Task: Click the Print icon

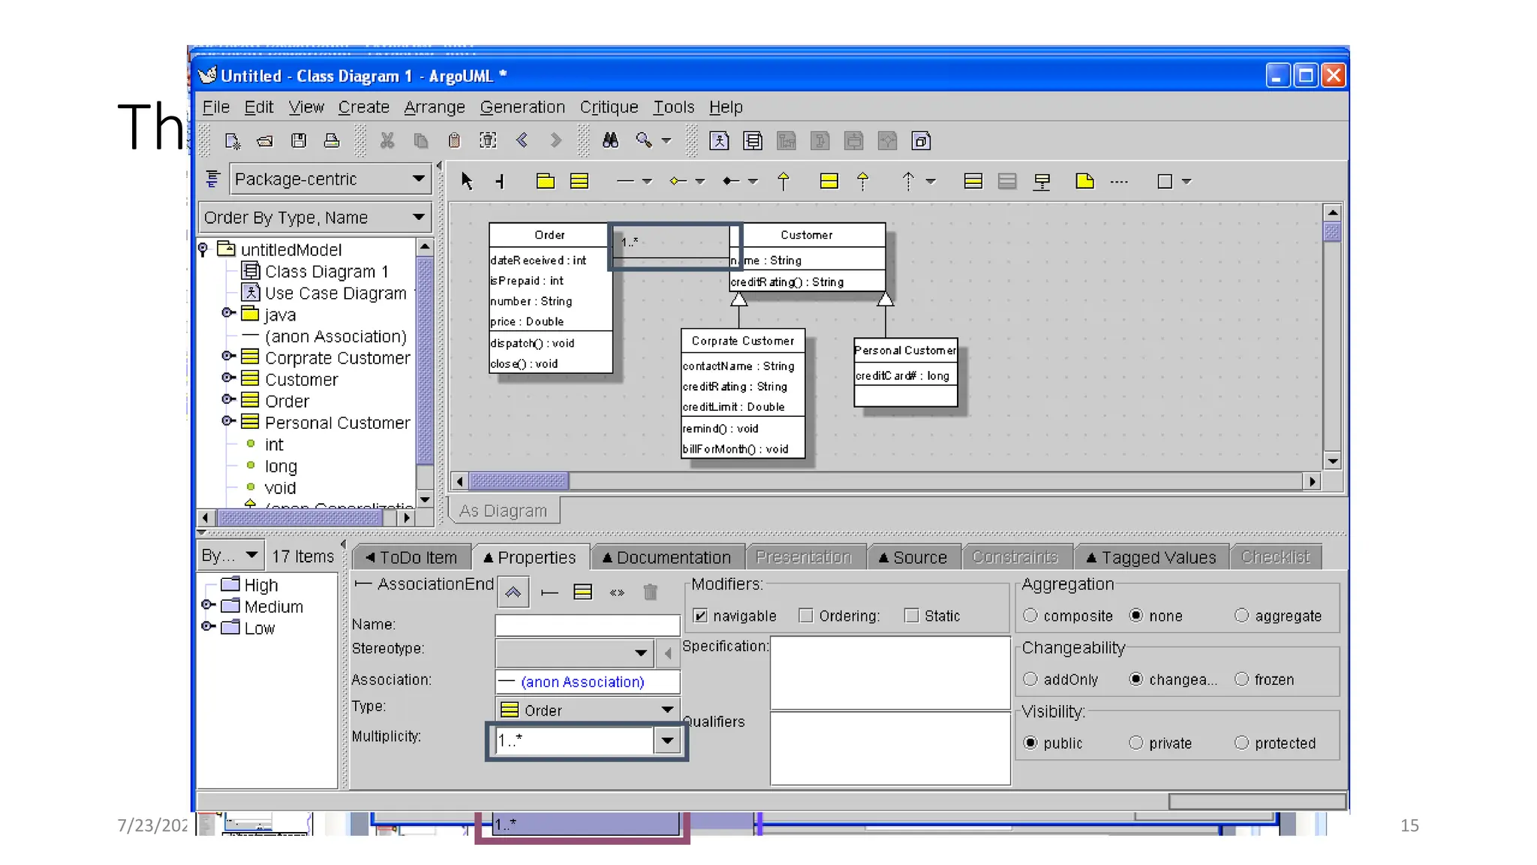Action: (x=332, y=140)
